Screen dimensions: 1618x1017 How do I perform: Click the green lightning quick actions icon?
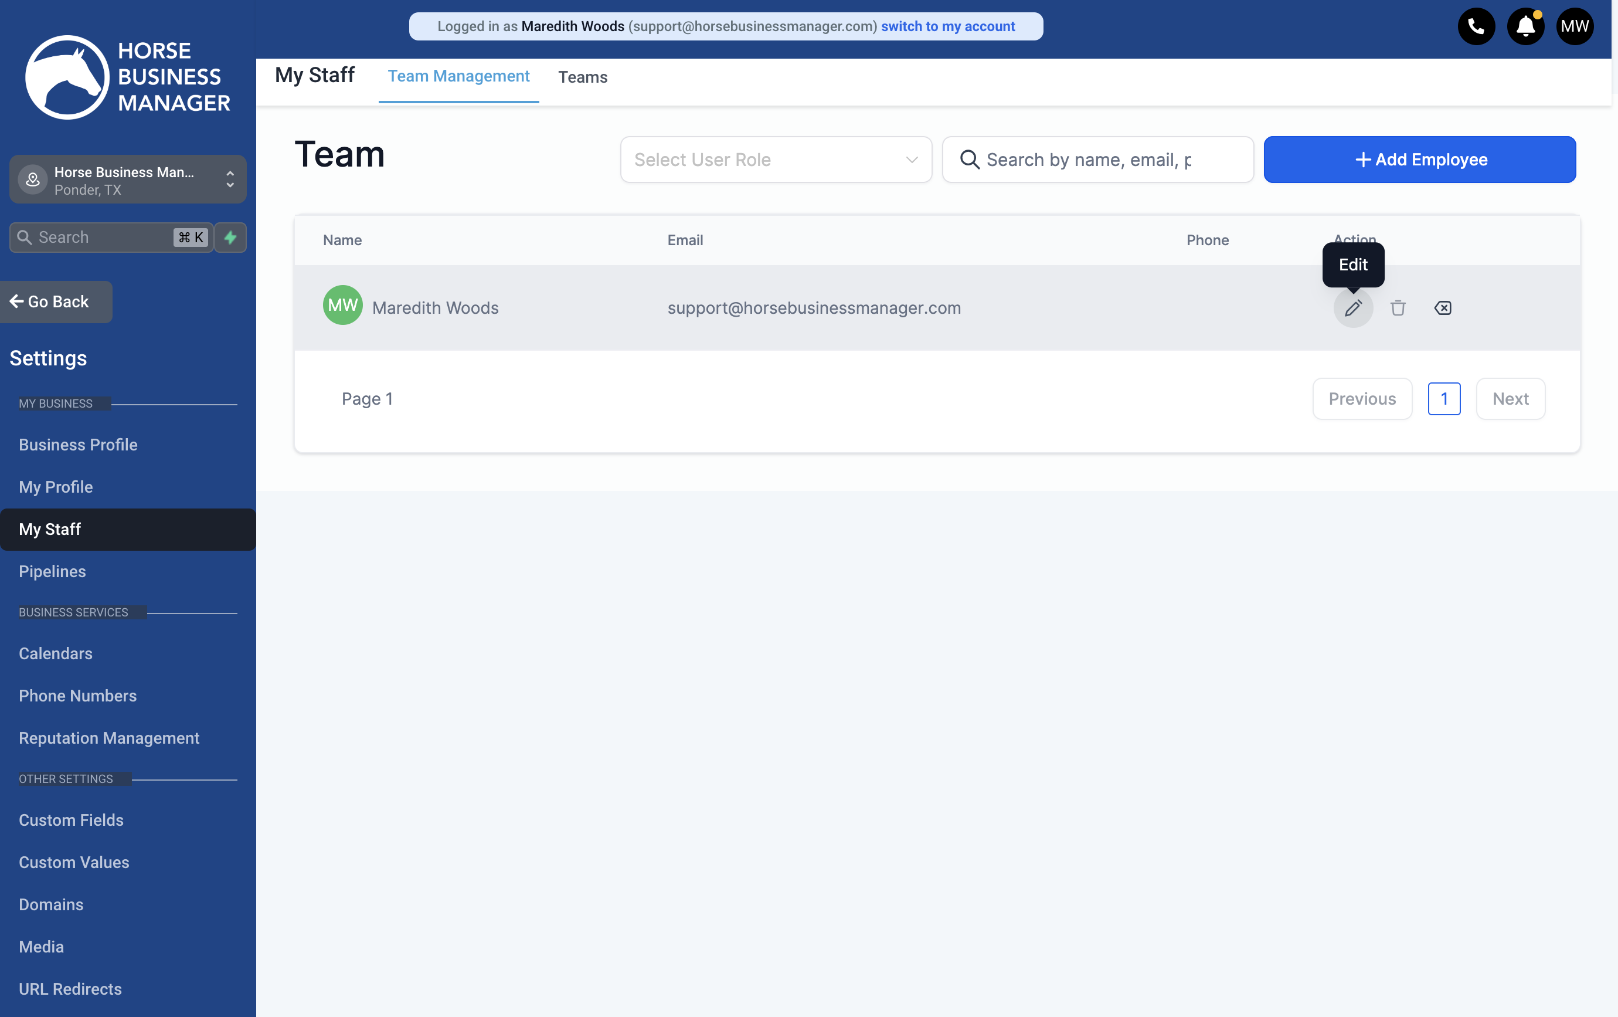click(x=230, y=238)
